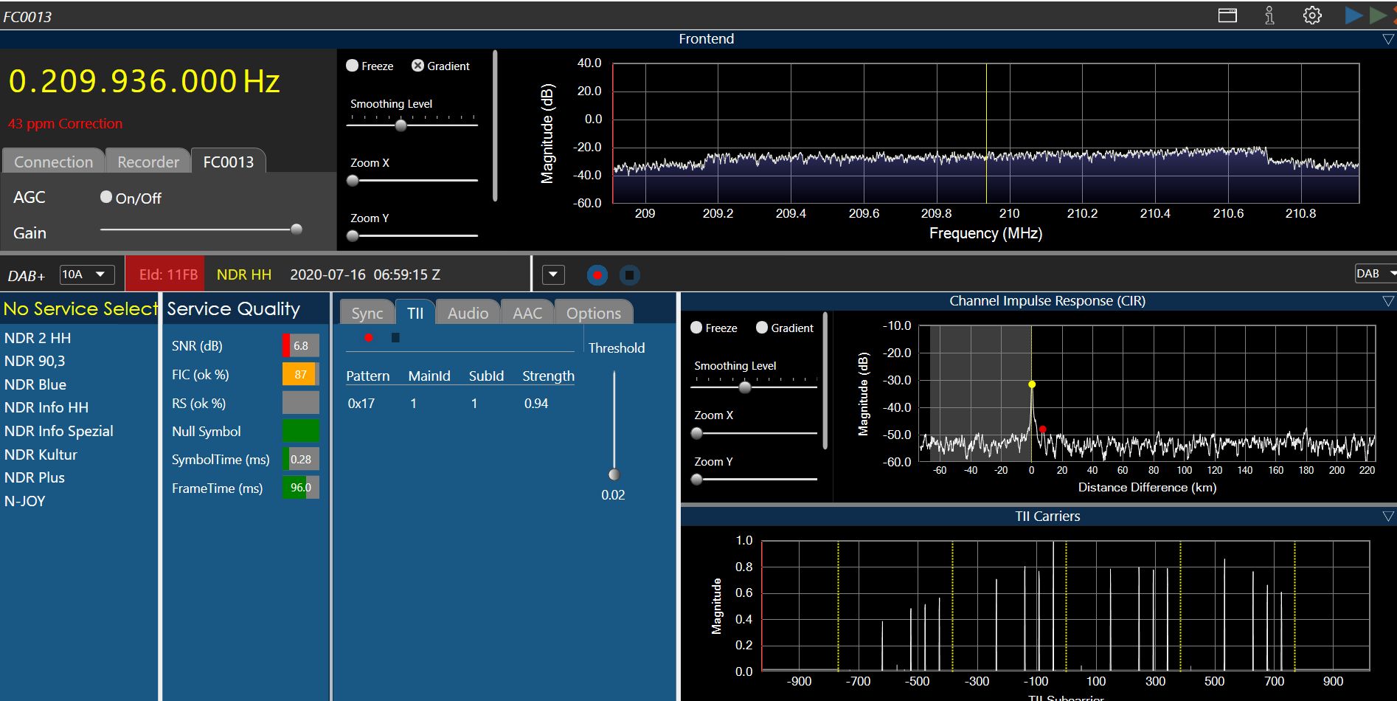1397x701 pixels.
Task: Disable Gradient in the Frontend spectrum panel
Action: (x=417, y=66)
